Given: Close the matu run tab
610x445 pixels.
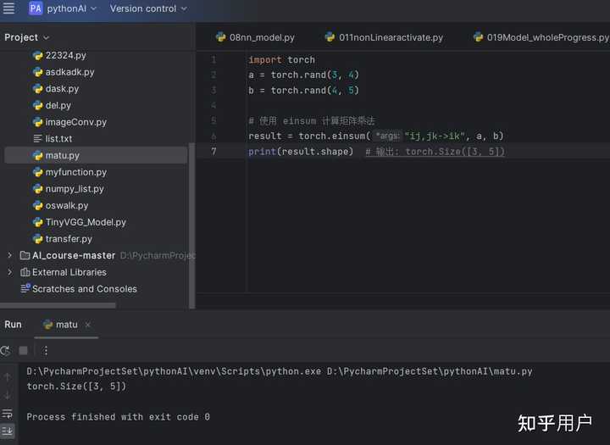Looking at the screenshot, I should pyautogui.click(x=88, y=325).
